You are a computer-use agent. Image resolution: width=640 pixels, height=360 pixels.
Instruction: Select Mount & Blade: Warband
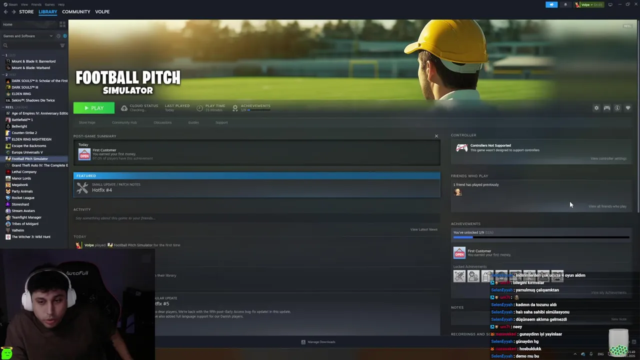30,68
